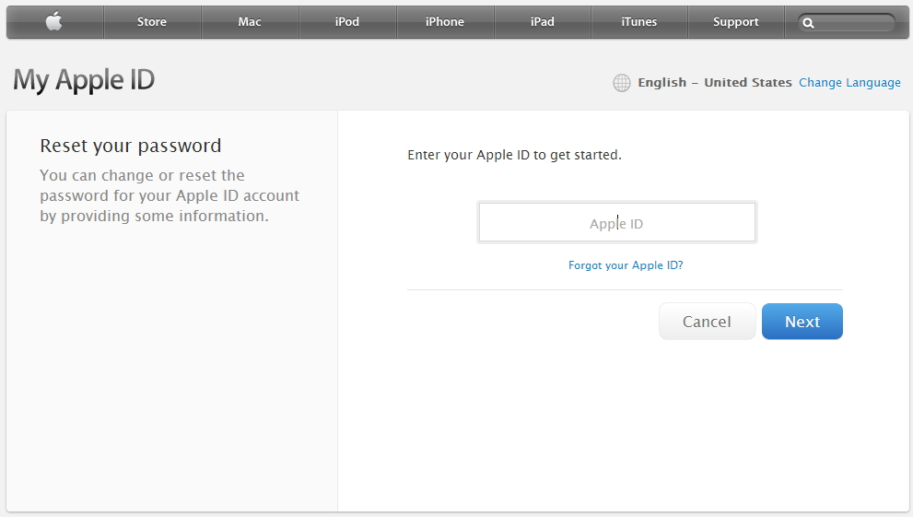Screen dimensions: 913x517
Task: Open the Store navigation item
Action: tap(152, 22)
